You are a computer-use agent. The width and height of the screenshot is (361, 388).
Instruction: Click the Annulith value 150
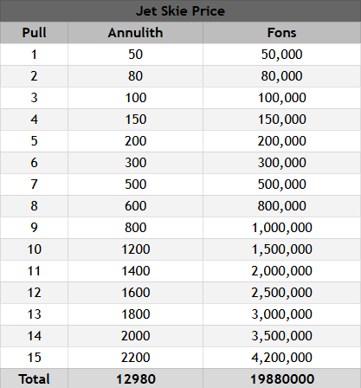(135, 120)
